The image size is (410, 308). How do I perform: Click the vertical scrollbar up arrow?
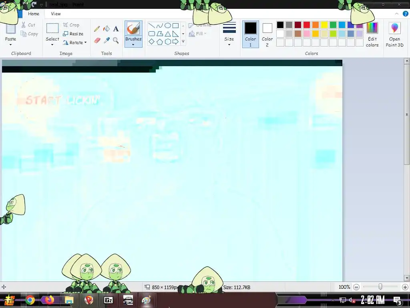pyautogui.click(x=407, y=61)
